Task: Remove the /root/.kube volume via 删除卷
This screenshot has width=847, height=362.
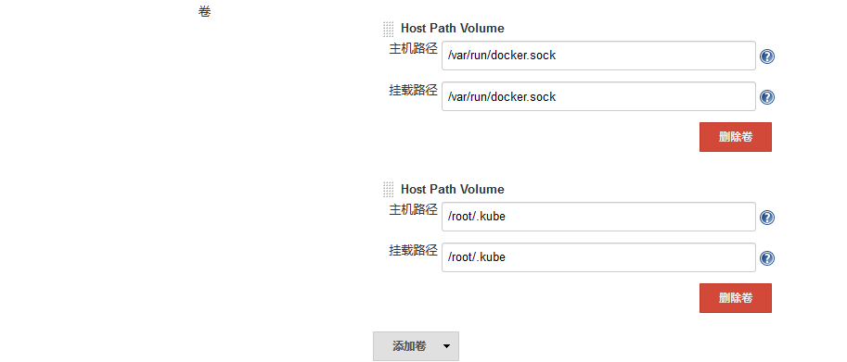Action: click(735, 298)
